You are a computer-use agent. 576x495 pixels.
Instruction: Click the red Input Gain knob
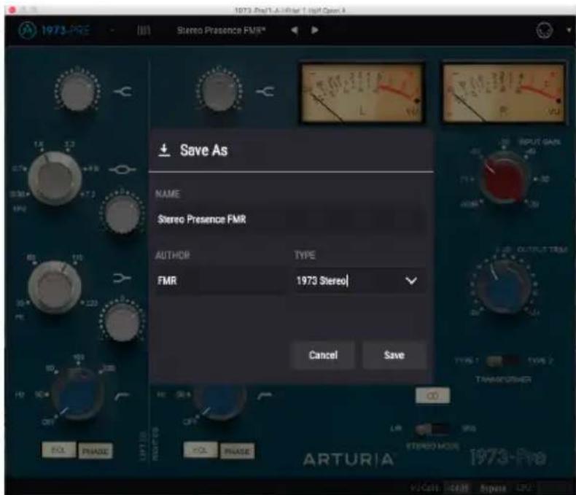504,178
